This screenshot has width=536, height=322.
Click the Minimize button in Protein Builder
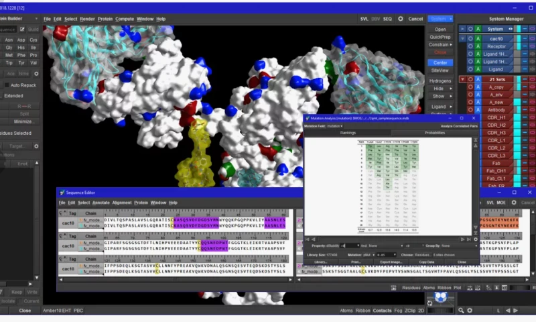coord(23,121)
